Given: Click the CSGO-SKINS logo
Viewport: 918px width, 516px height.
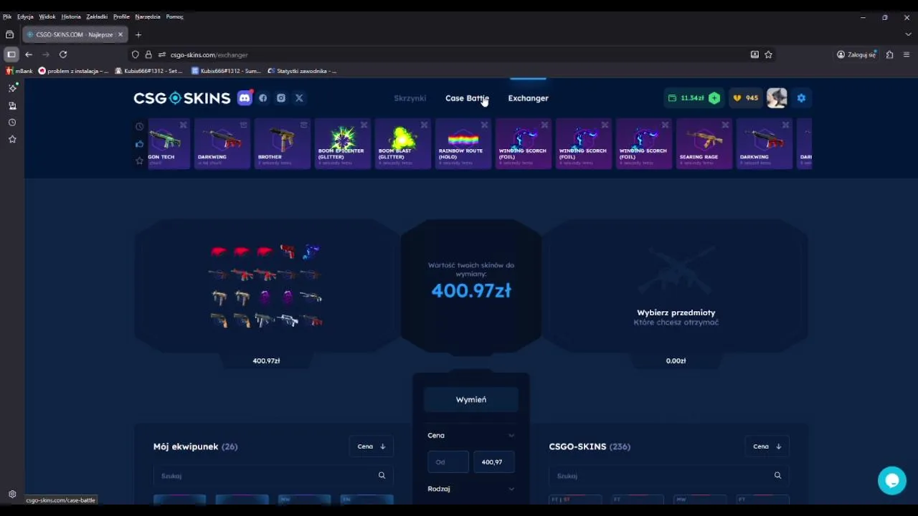Looking at the screenshot, I should pyautogui.click(x=181, y=98).
